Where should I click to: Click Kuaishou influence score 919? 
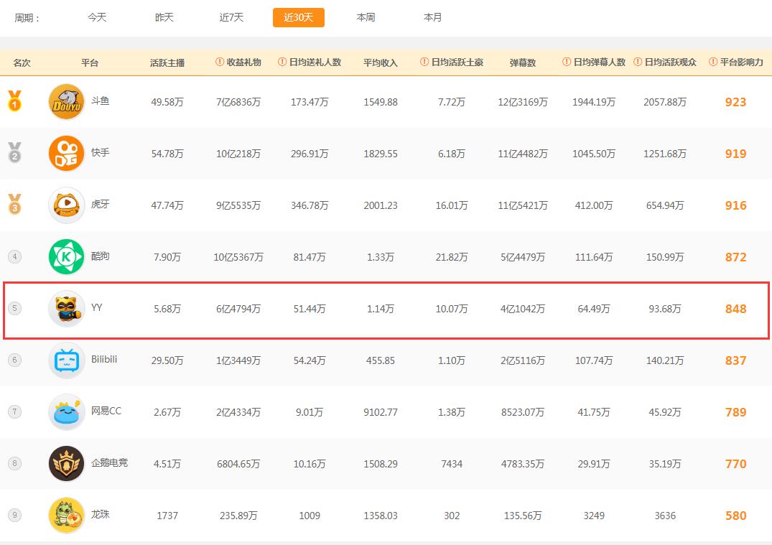tap(735, 154)
